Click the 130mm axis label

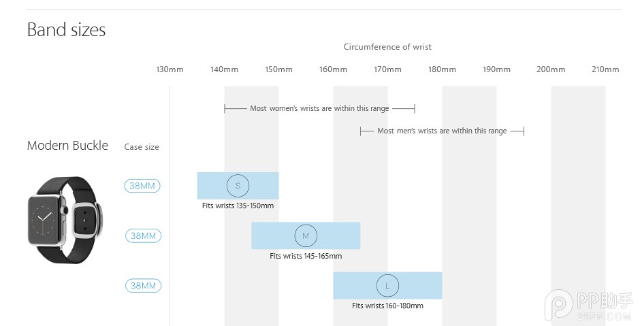click(x=170, y=69)
